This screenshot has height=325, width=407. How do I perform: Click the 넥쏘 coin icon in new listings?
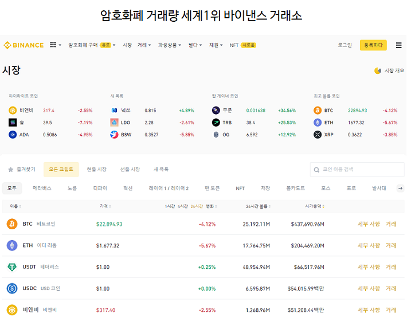(114, 110)
